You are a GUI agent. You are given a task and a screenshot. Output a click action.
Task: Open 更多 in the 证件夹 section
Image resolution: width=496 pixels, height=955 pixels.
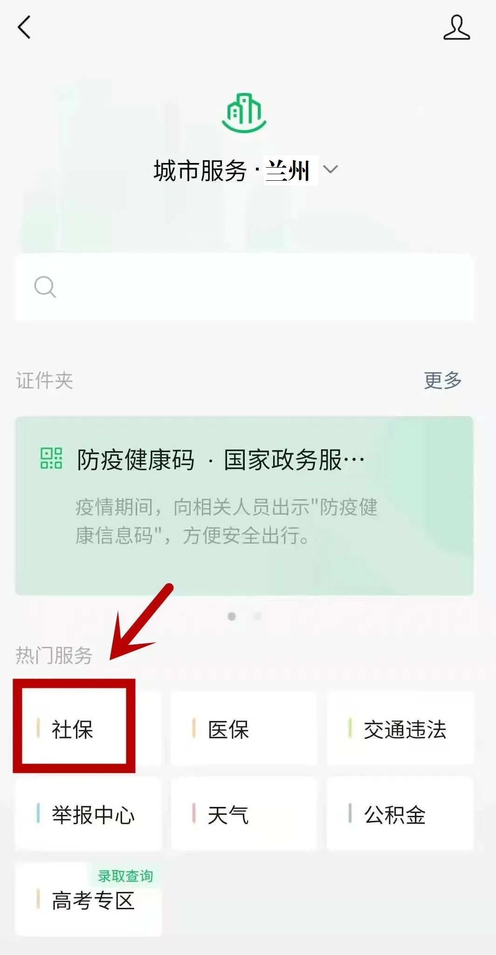[442, 380]
